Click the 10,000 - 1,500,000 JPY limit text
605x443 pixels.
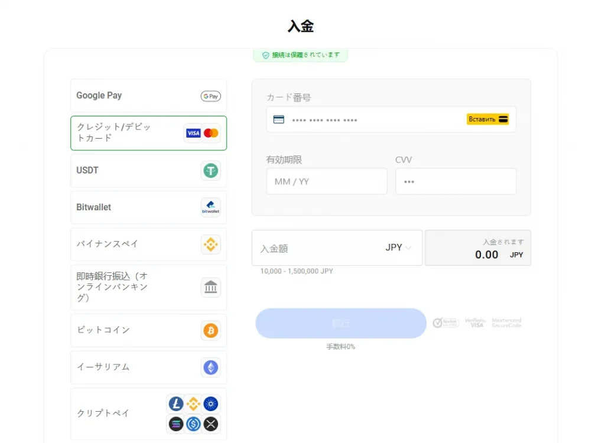[297, 271]
